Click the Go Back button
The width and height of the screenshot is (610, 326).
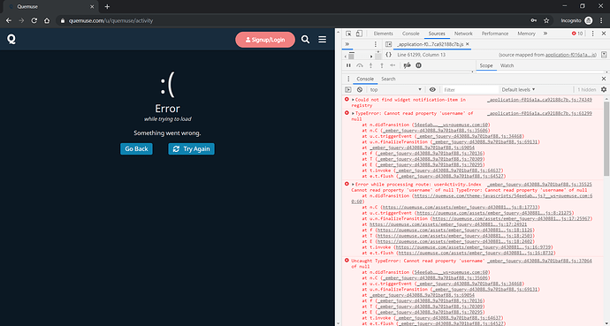136,148
